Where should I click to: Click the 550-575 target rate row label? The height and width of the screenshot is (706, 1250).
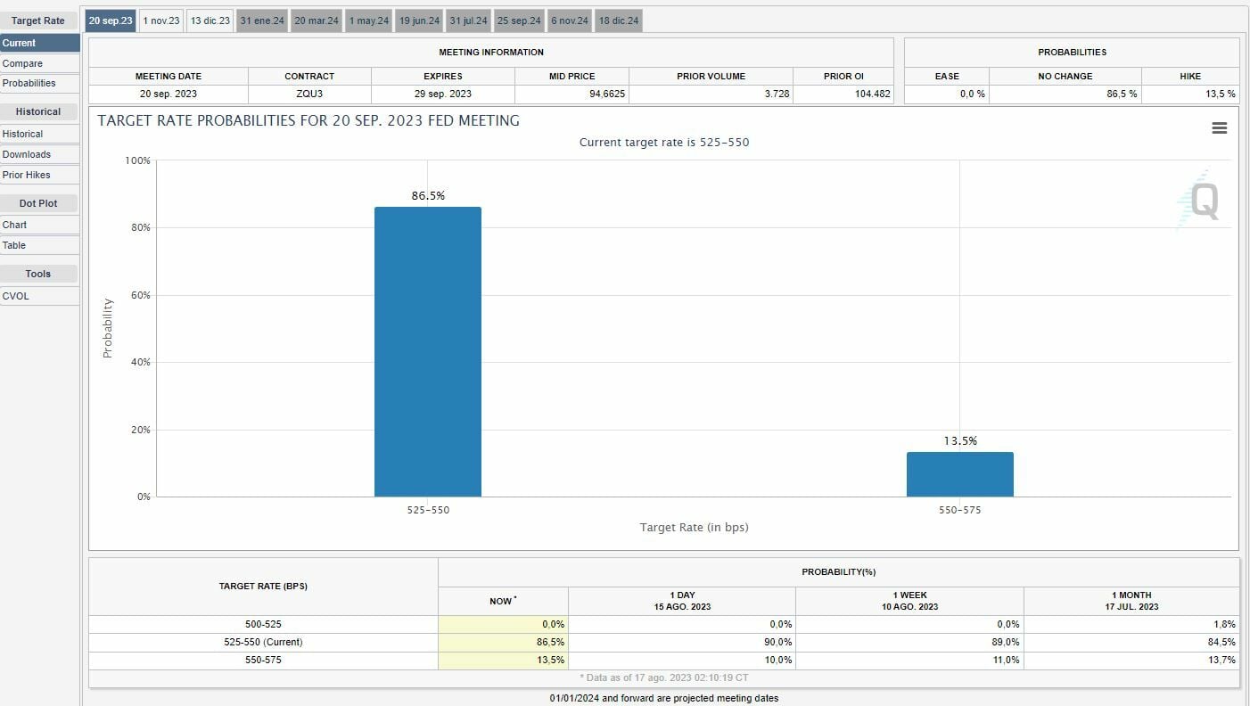click(263, 660)
